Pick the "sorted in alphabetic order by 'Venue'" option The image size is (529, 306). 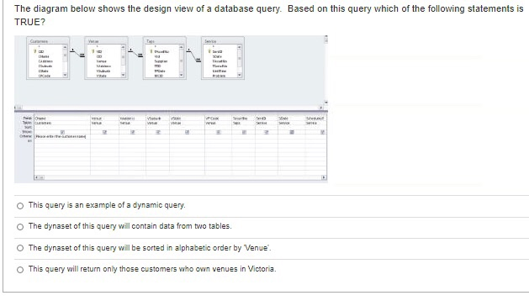[x=20, y=248]
